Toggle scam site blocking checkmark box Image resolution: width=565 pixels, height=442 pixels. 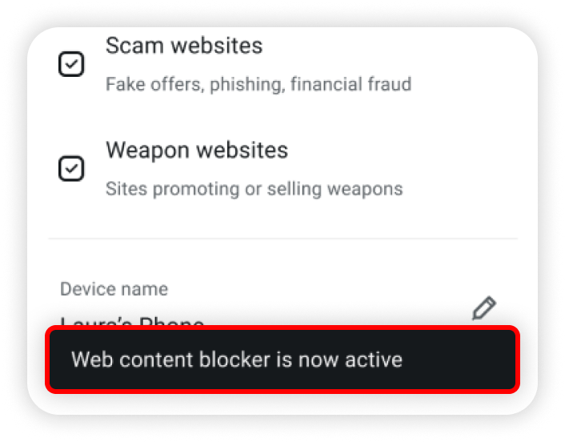coord(71,64)
